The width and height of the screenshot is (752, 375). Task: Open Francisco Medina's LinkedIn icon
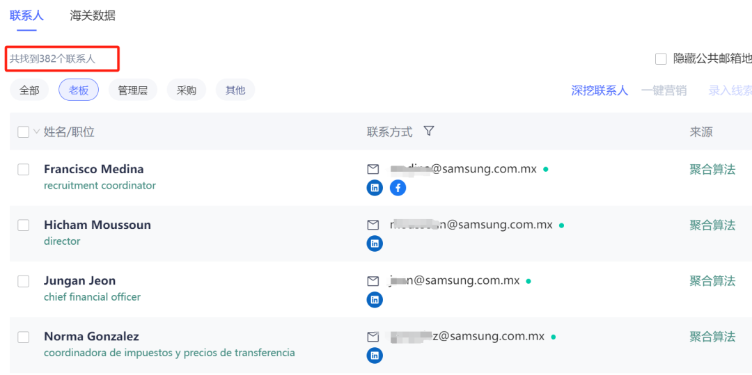(375, 188)
